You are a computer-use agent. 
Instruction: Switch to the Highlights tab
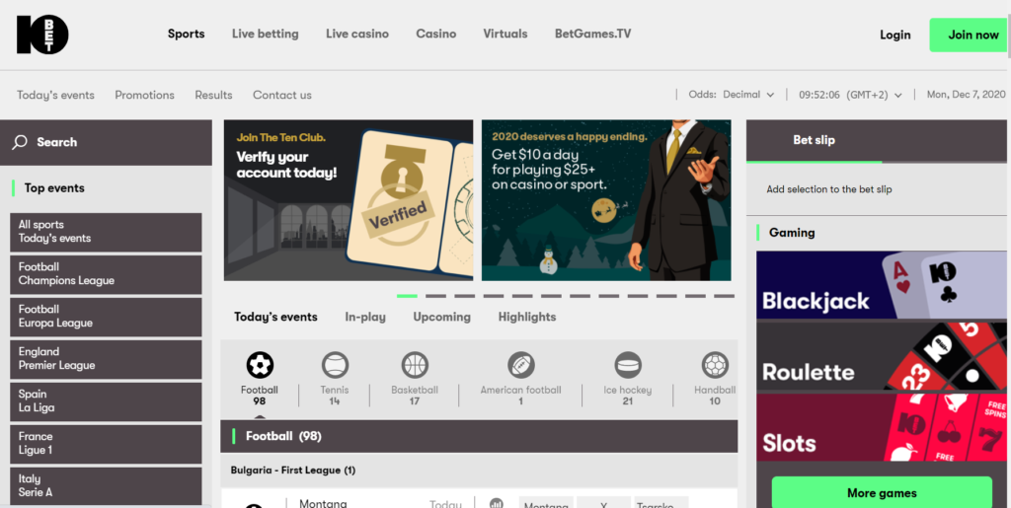(527, 317)
